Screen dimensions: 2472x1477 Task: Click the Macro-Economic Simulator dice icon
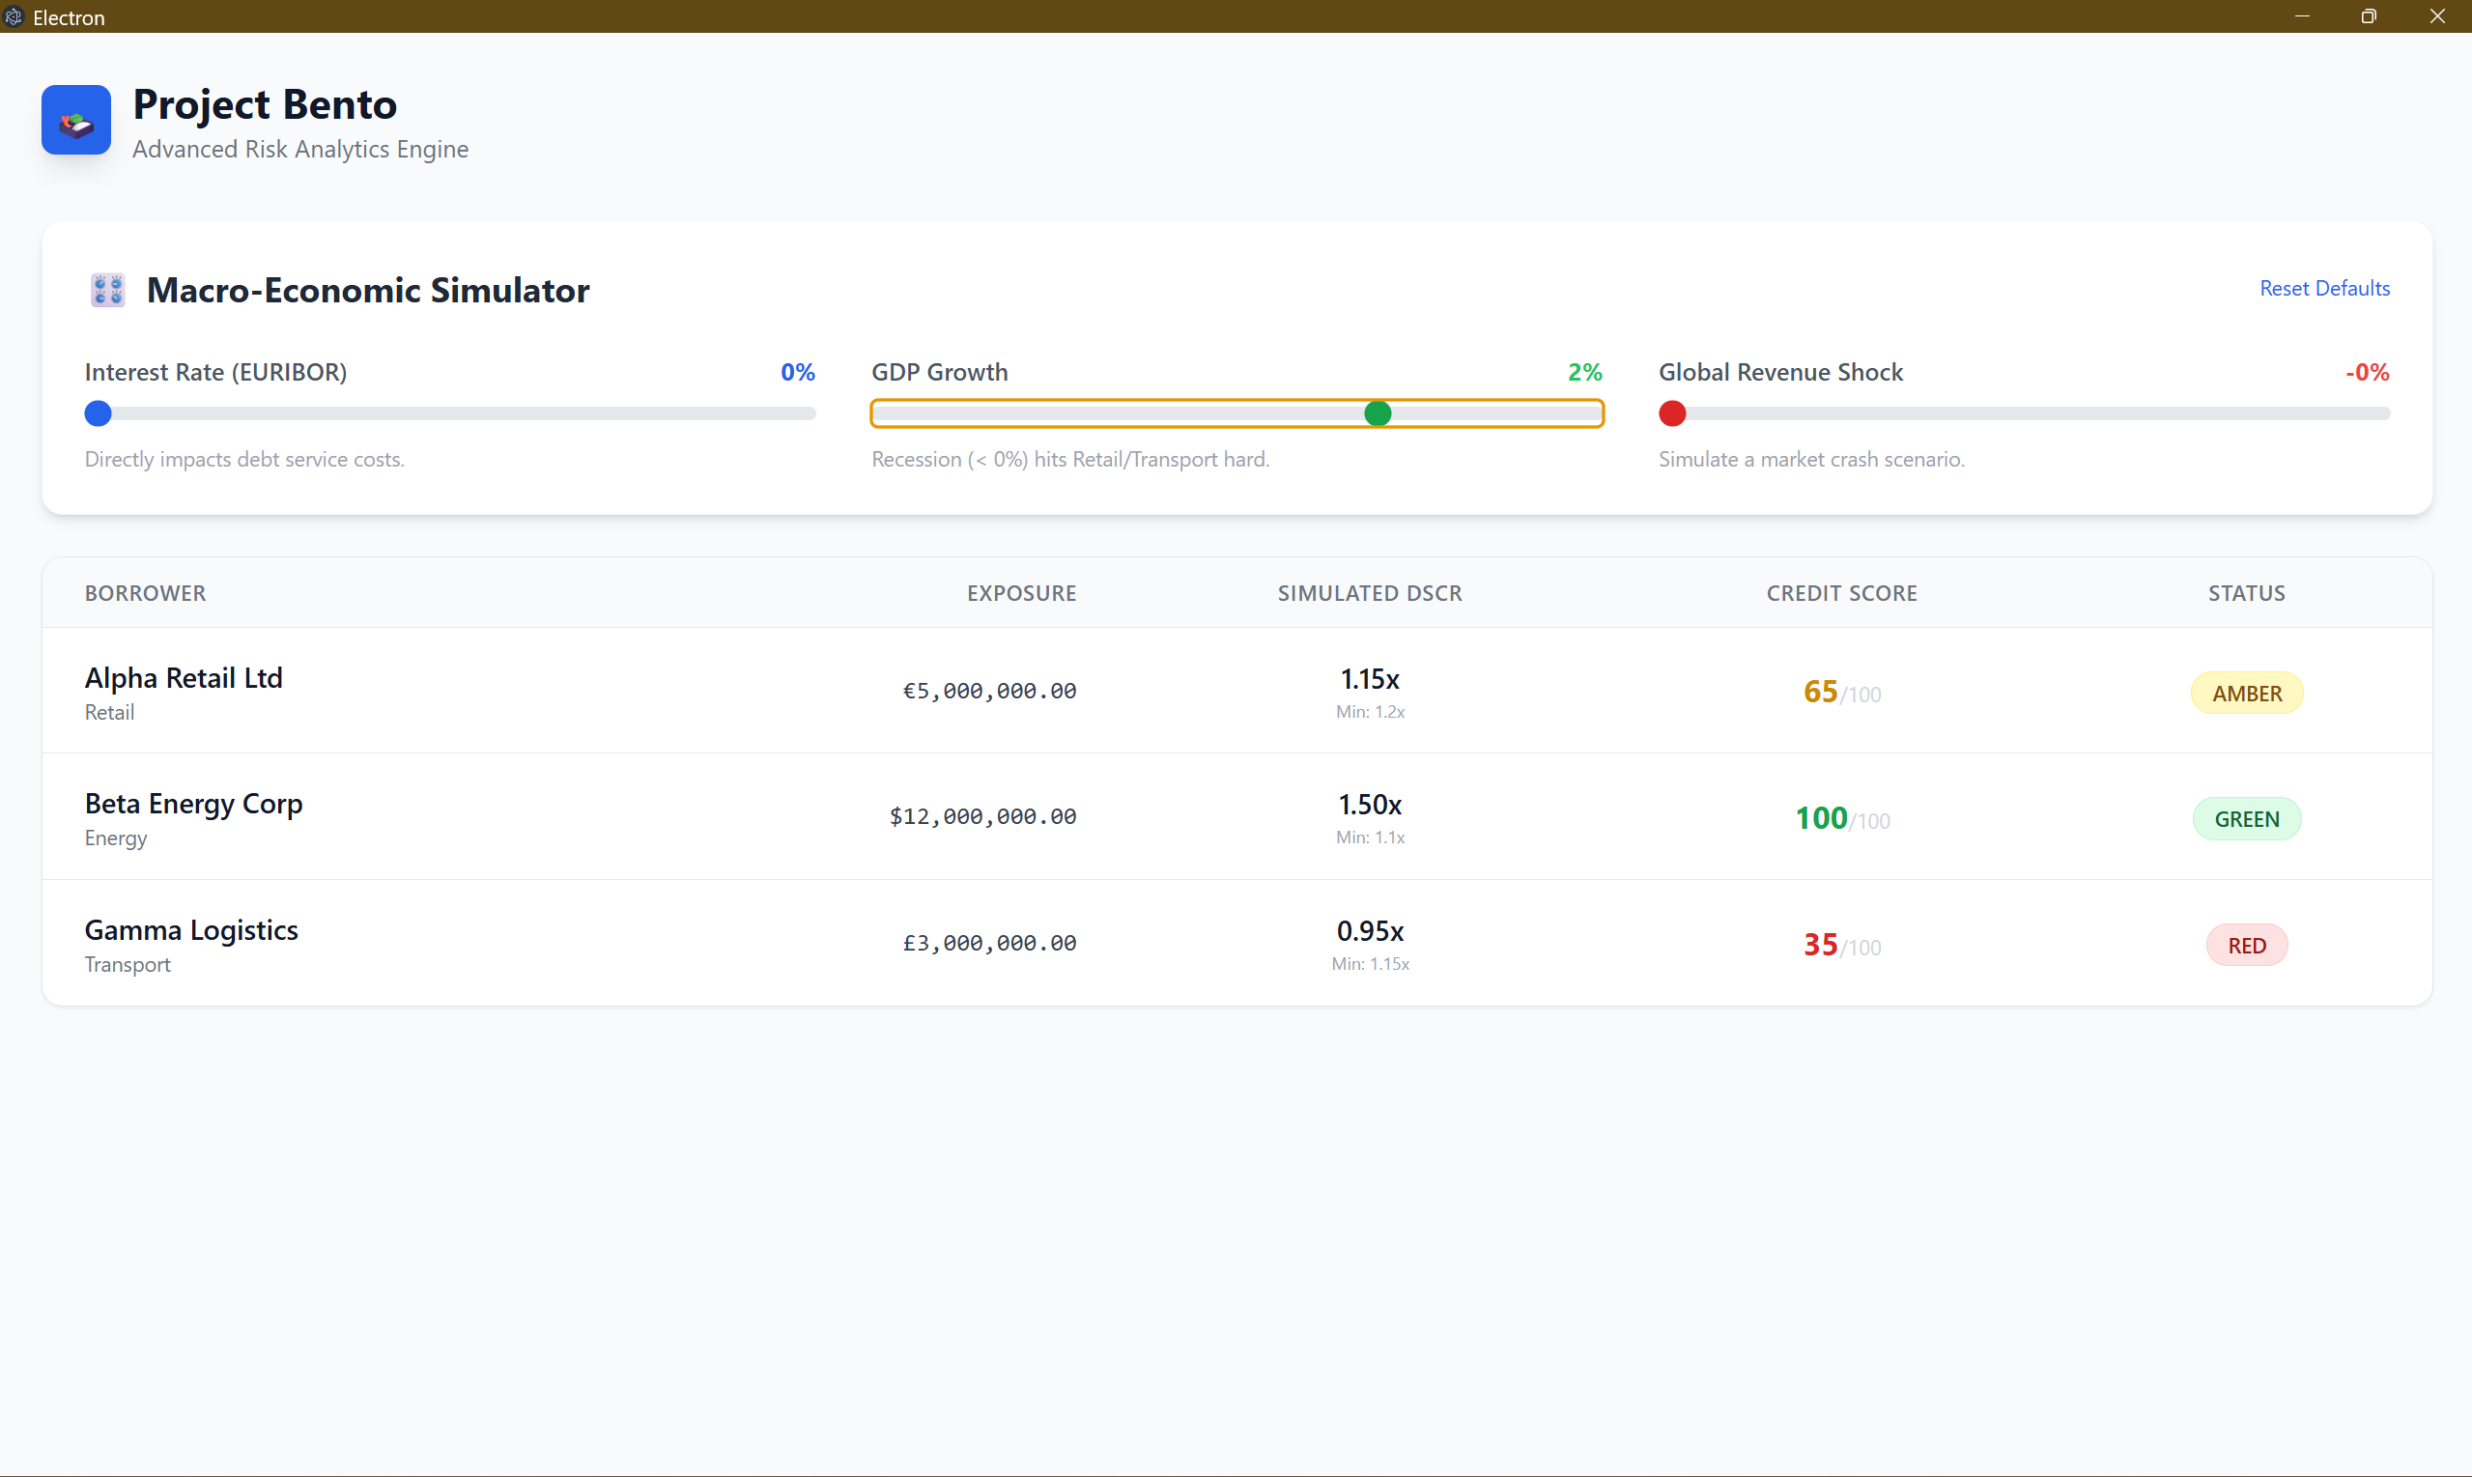tap(107, 290)
